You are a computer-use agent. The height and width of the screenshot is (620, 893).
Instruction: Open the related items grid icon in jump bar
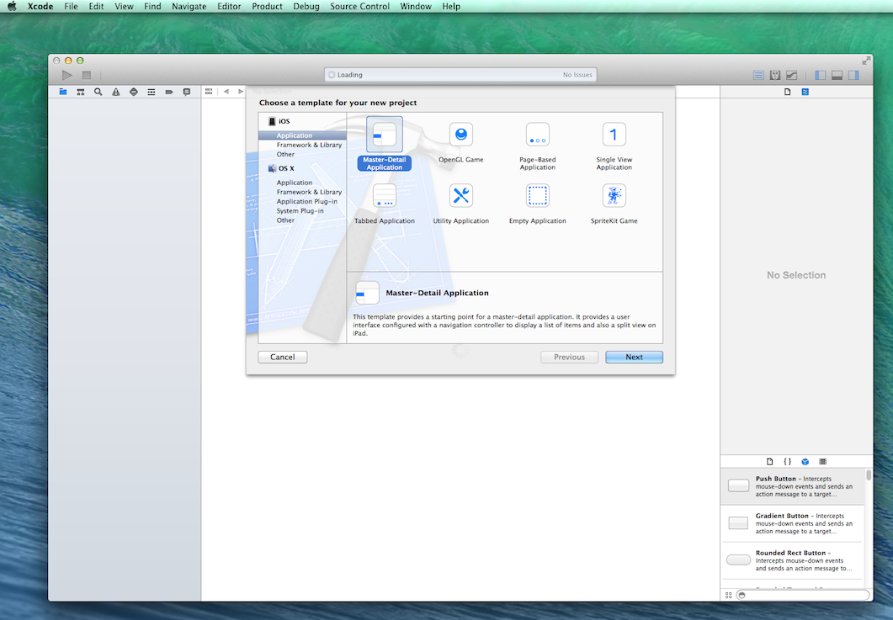click(x=209, y=91)
